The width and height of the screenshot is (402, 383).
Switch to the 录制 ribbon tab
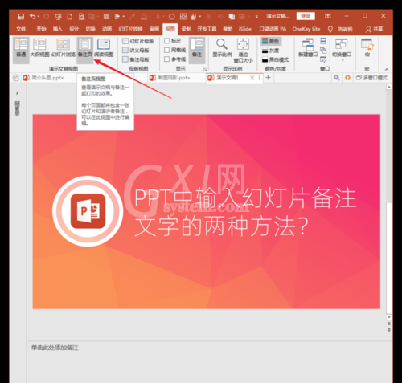click(x=186, y=29)
